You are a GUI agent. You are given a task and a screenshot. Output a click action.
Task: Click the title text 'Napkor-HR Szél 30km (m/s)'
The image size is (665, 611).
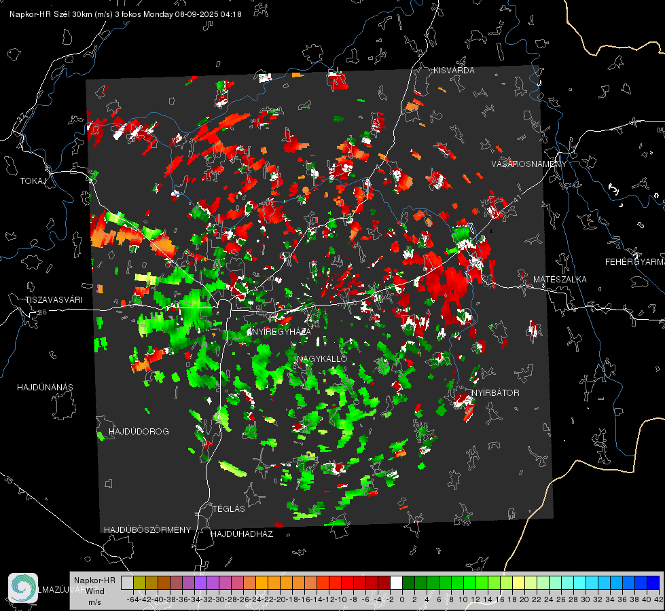coord(61,14)
